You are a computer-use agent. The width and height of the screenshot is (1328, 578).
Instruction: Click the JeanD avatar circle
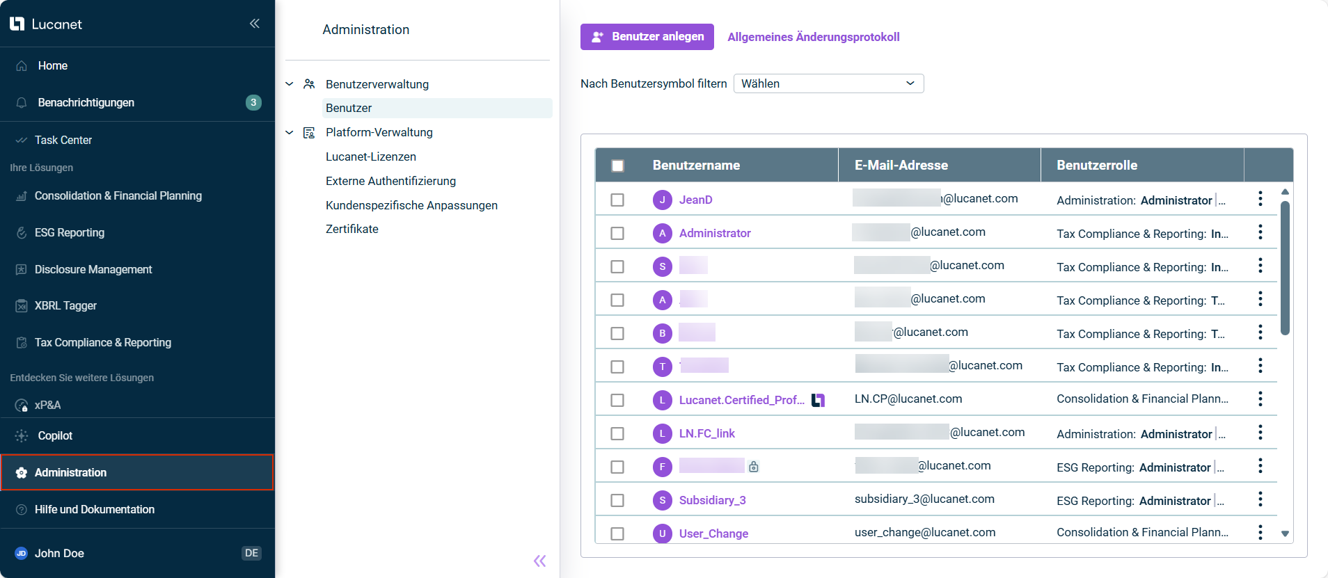click(x=663, y=200)
